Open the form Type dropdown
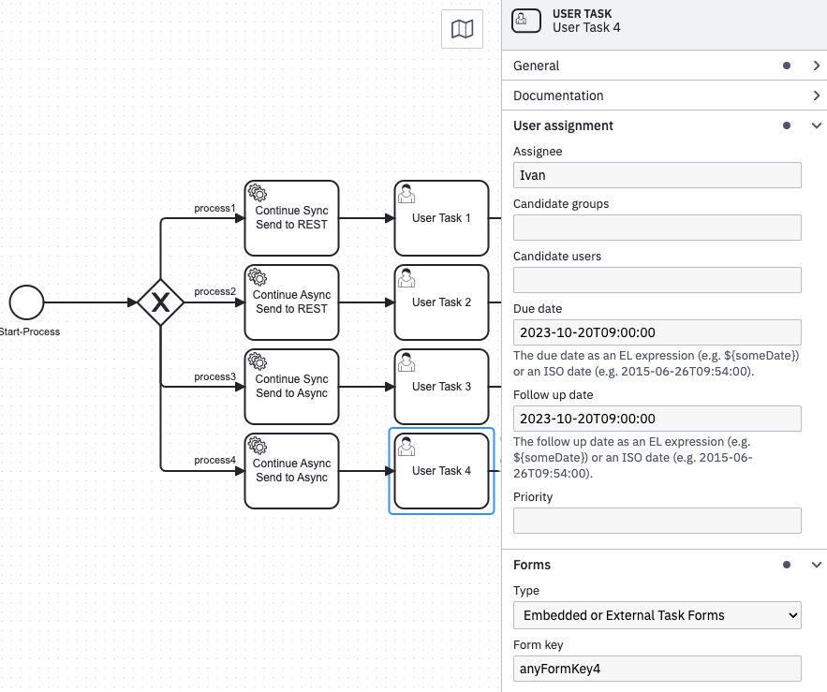Viewport: 827px width, 692px height. coord(657,615)
